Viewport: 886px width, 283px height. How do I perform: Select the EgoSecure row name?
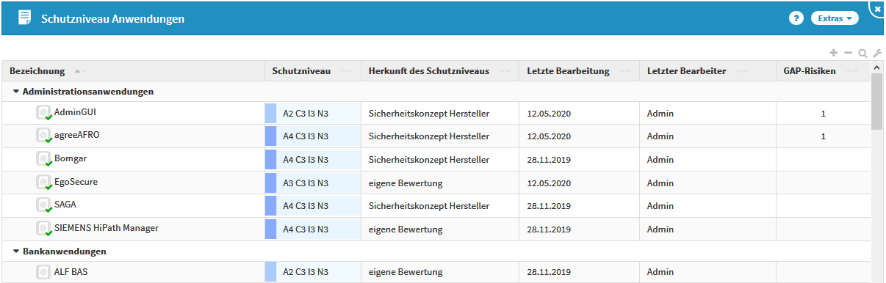(76, 182)
